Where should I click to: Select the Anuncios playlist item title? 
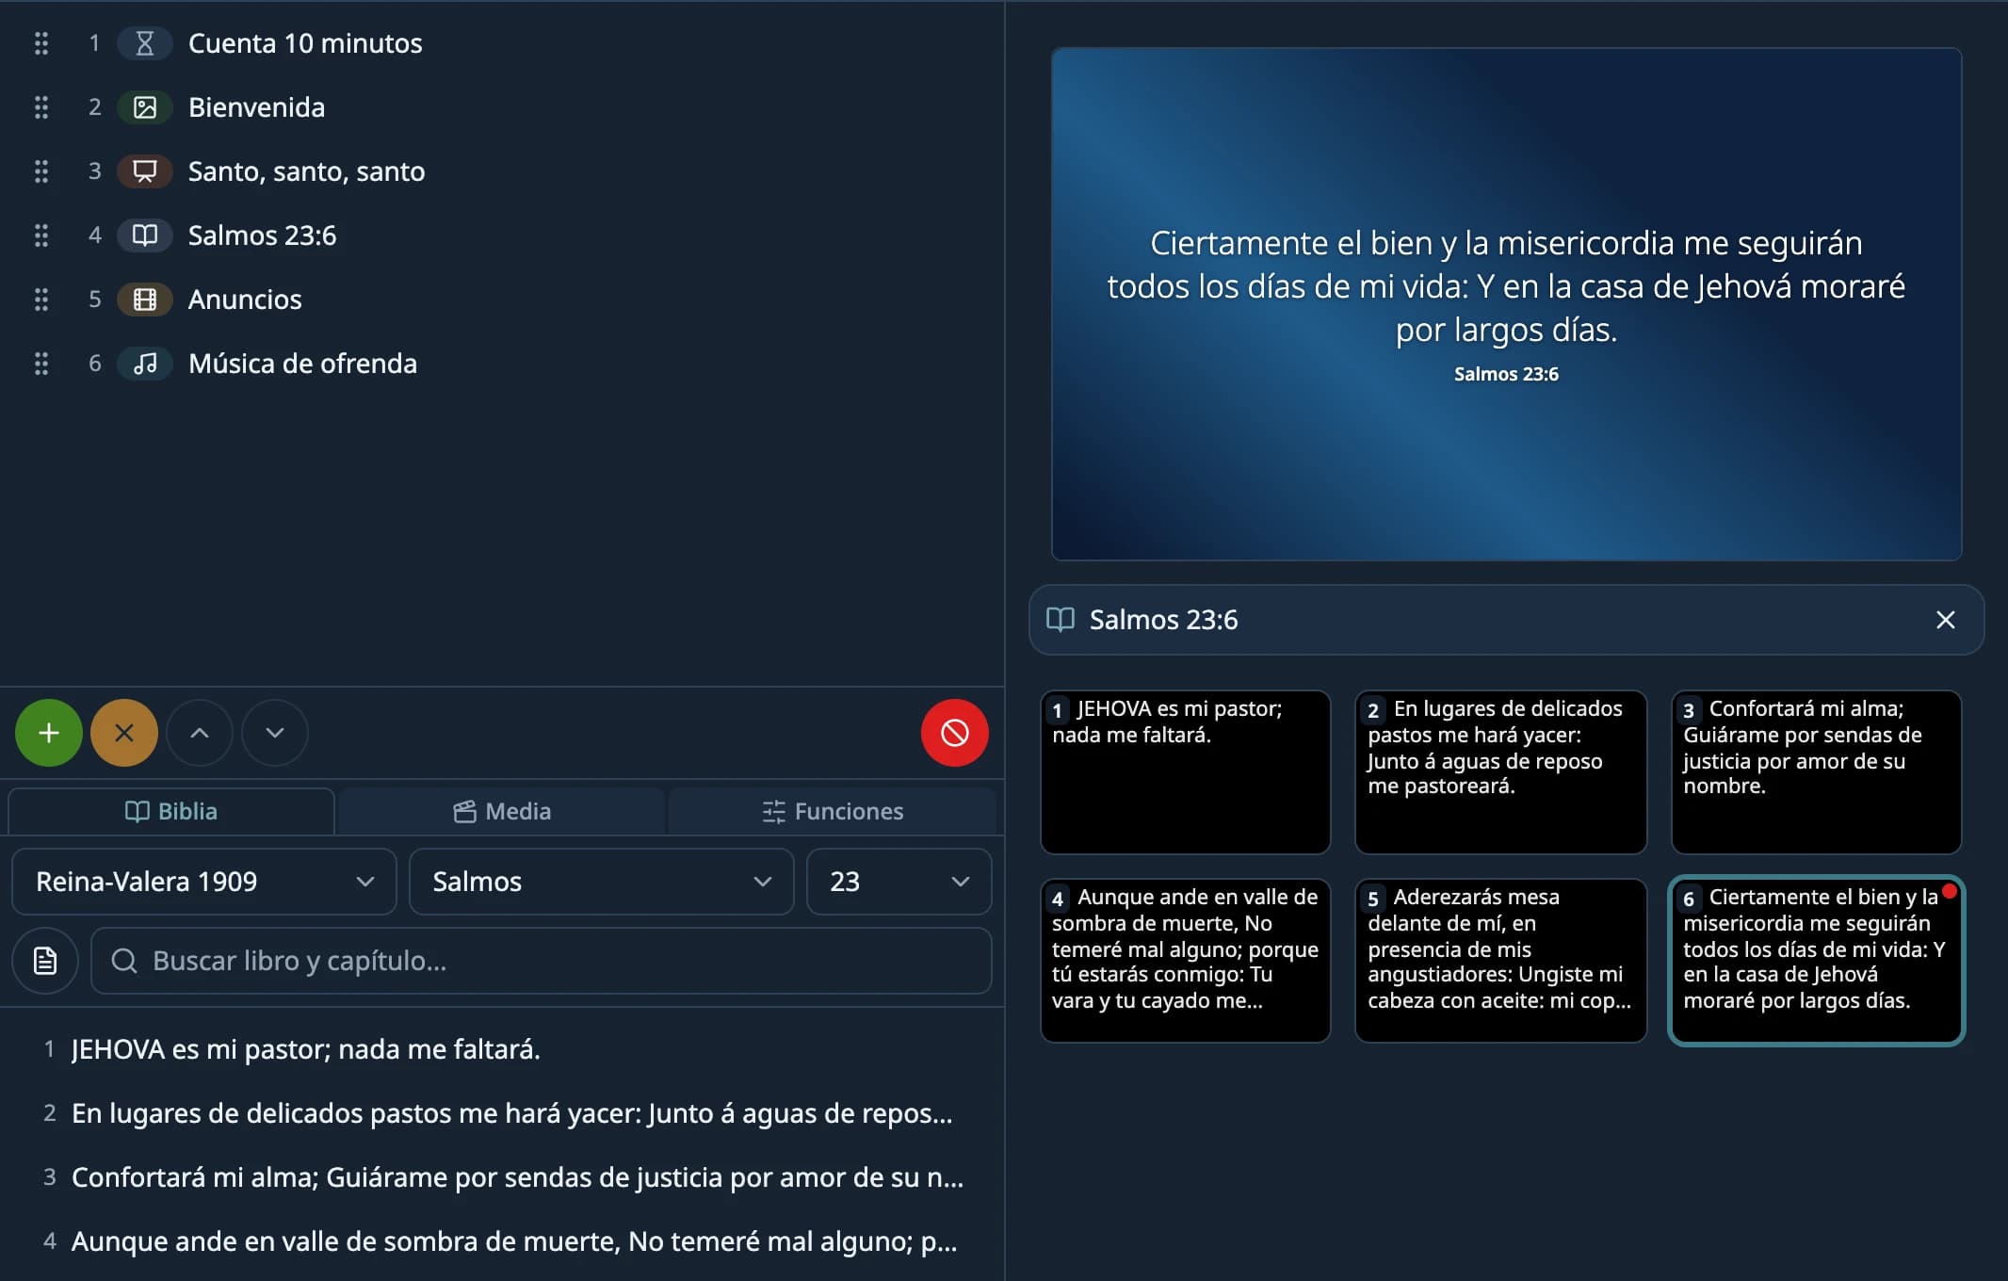pos(245,300)
